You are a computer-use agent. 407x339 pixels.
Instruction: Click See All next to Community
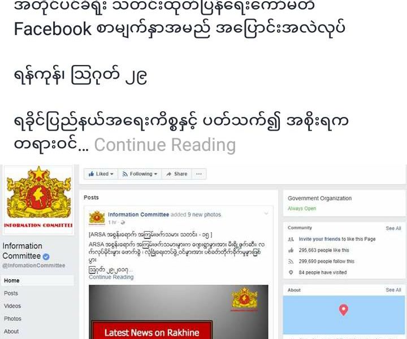(x=393, y=228)
